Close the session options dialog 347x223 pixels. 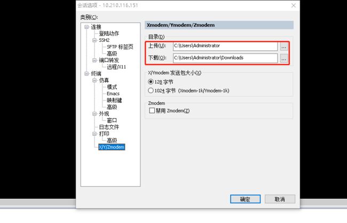tap(294, 5)
